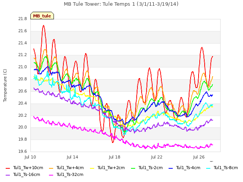Click the red Tul1_Tw+10cm legend swatch
This screenshot has height=182, width=243.
click(x=8, y=168)
